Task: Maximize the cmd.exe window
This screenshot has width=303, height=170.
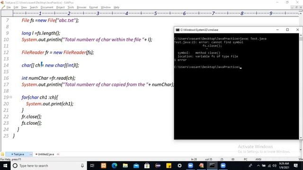Action: point(287,30)
